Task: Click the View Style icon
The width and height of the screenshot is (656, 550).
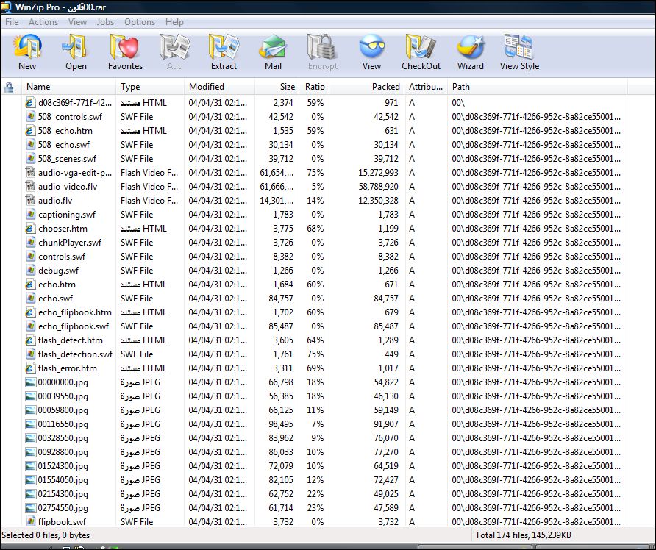Action: pos(518,46)
